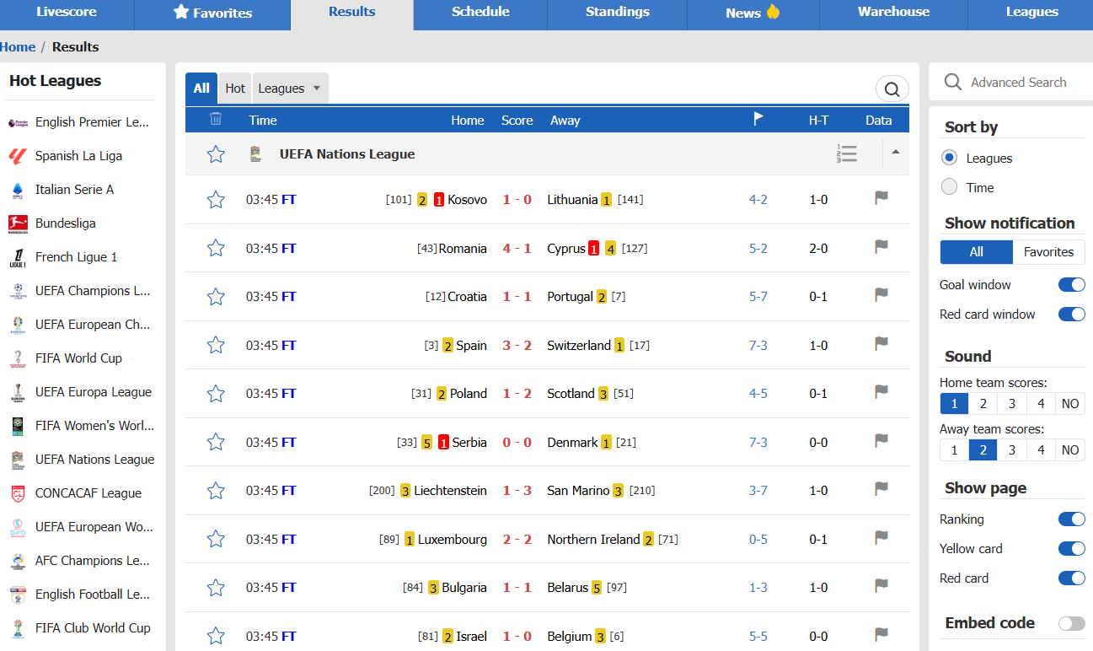Set away team score sound to 1
Image resolution: width=1093 pixels, height=651 pixels.
pos(954,450)
